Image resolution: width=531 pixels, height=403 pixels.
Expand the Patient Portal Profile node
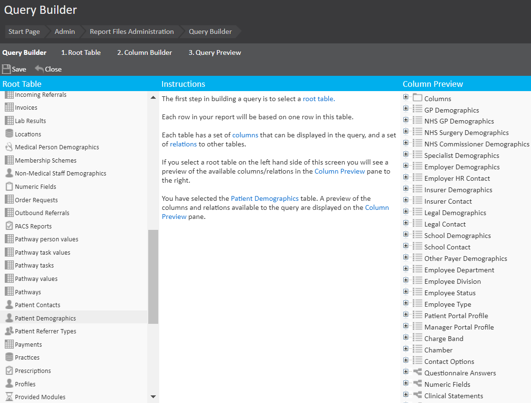(x=406, y=314)
